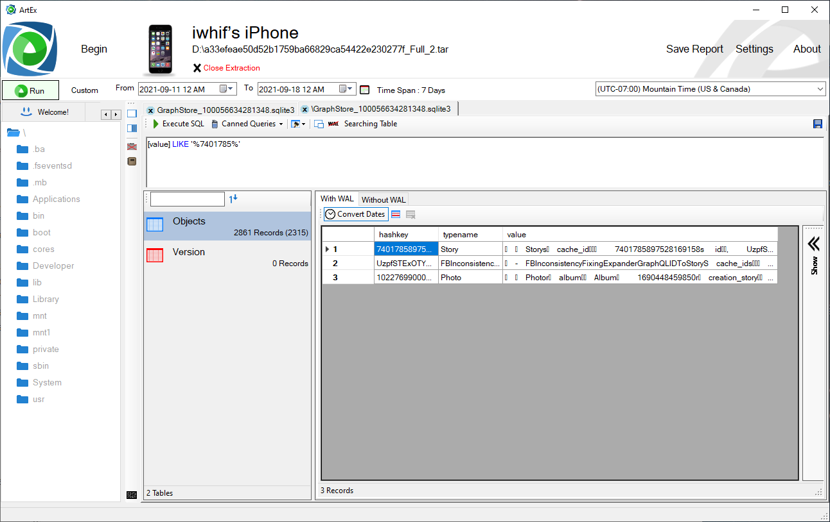Click the greyed table delete icon
The image size is (830, 522).
click(411, 214)
